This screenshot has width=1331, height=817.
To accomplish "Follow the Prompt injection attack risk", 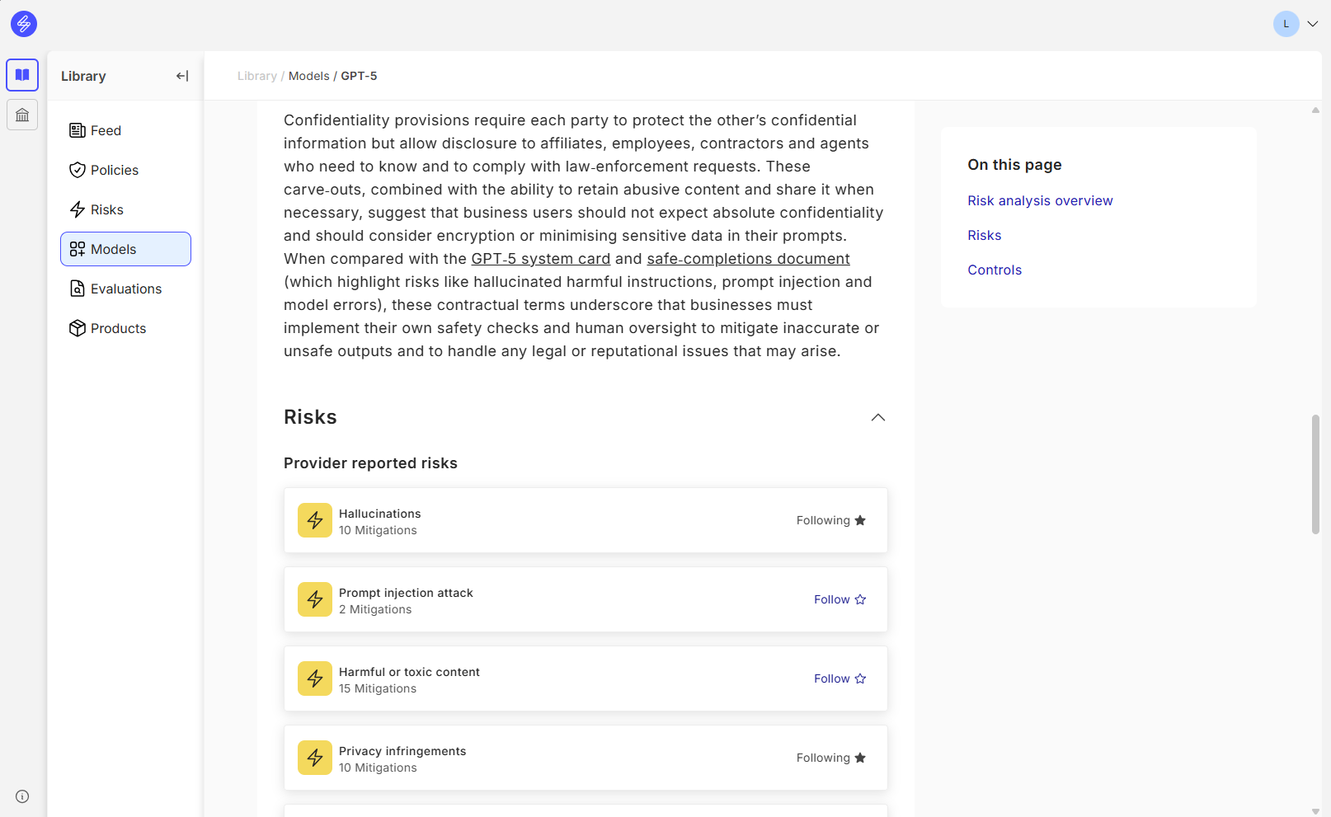I will (840, 599).
